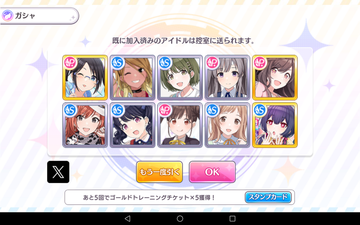Select the tanned blonde winking idol card
This screenshot has width=360, height=225.
[x=133, y=78]
